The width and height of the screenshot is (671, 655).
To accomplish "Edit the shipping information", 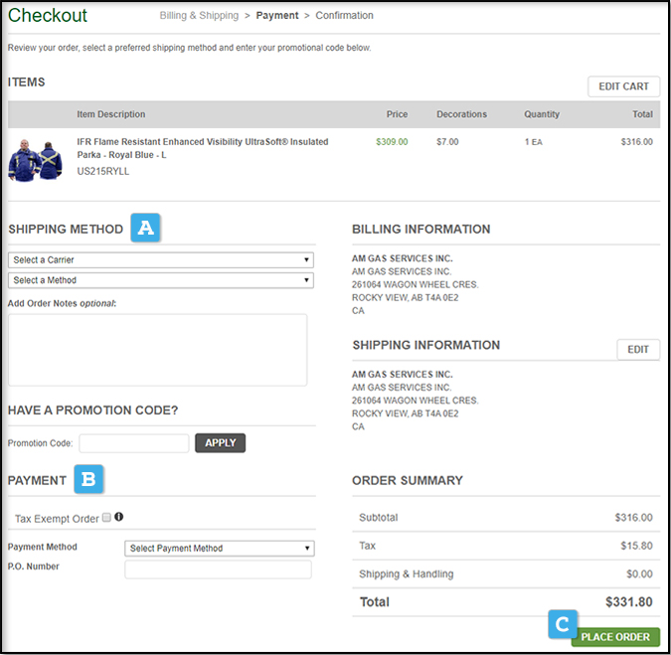I will 637,350.
